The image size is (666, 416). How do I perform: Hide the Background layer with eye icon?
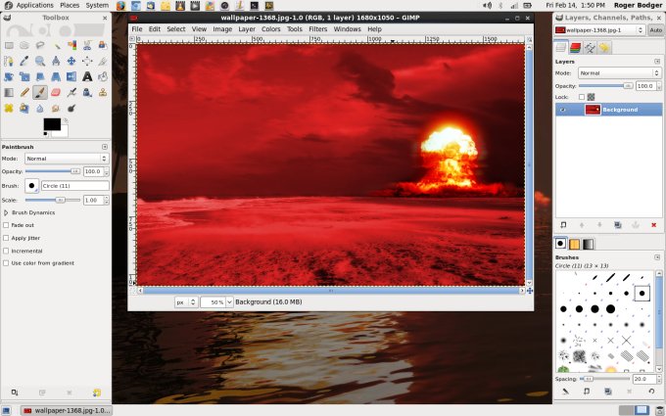563,110
